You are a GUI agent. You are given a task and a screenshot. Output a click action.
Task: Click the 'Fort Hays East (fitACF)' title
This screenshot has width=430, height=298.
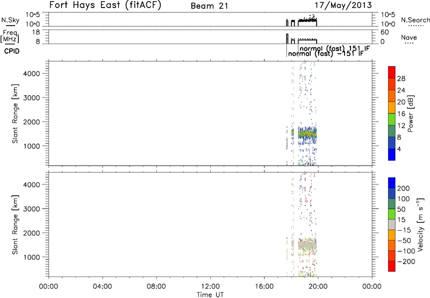coord(105,5)
